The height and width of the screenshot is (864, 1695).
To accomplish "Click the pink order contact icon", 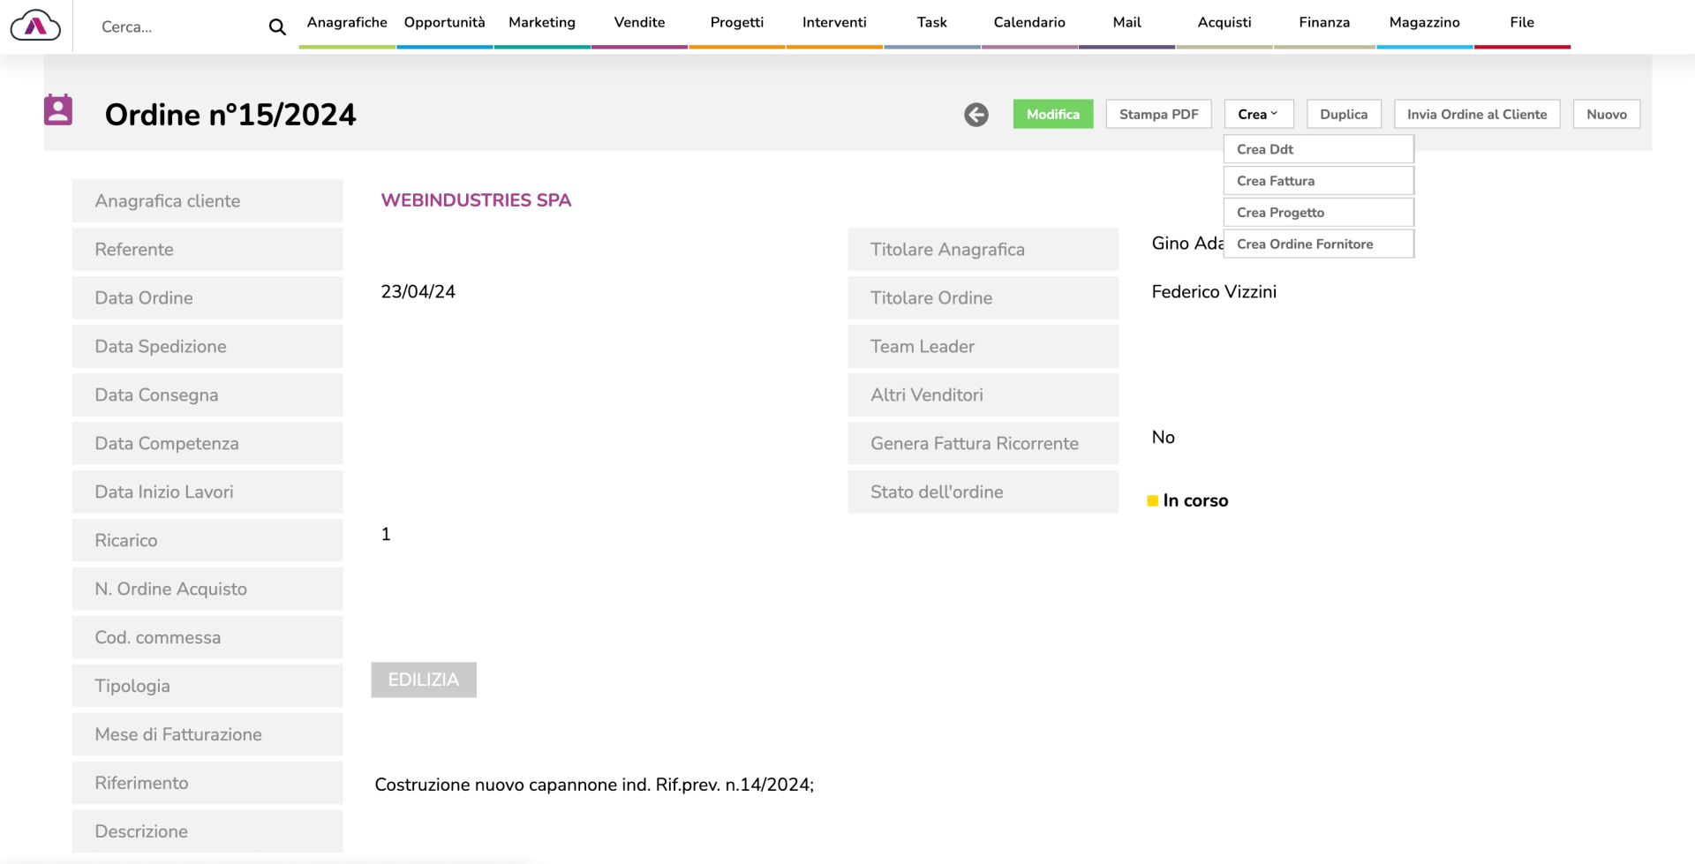I will [x=58, y=110].
